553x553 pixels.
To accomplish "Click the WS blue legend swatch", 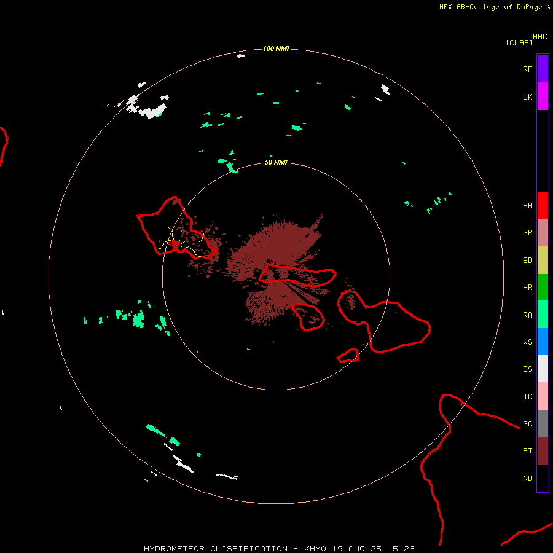I will [543, 342].
